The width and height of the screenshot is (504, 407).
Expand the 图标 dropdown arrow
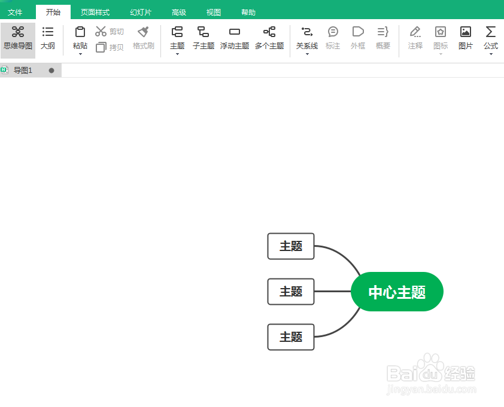tap(441, 54)
